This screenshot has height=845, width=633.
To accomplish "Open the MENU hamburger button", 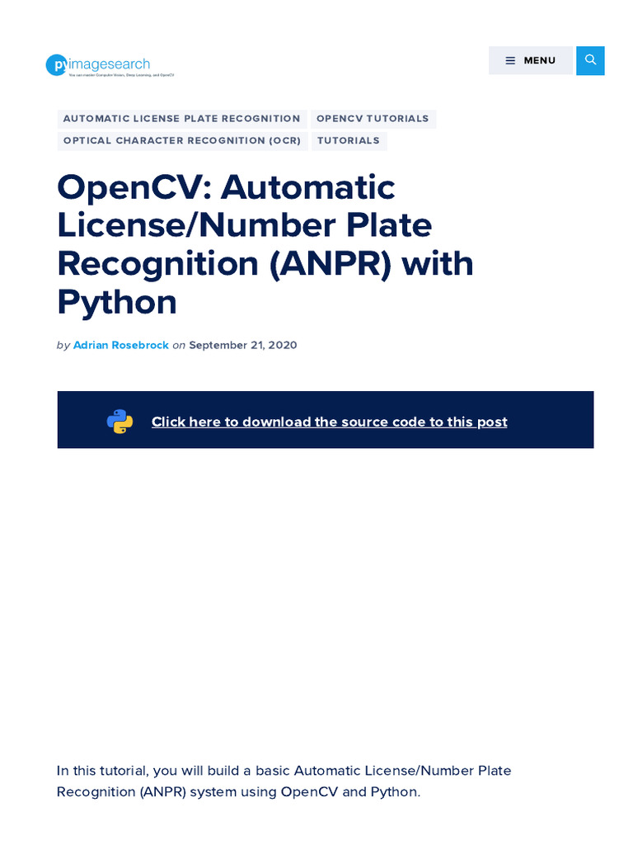I will pos(531,60).
